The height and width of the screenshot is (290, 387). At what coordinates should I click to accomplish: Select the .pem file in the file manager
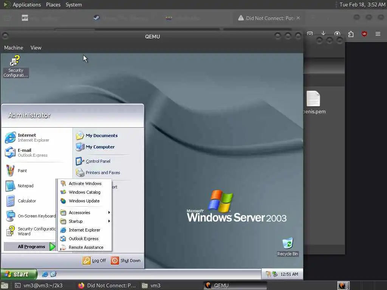pyautogui.click(x=314, y=102)
